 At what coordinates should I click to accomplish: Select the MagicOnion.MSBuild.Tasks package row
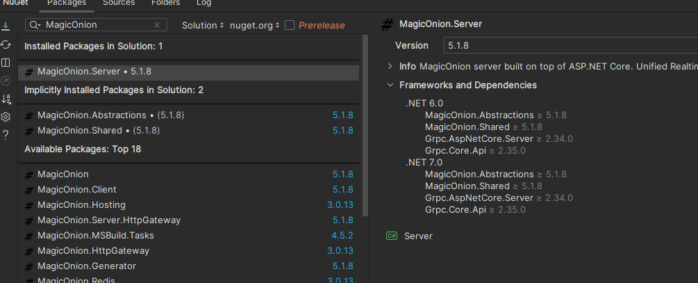click(188, 235)
